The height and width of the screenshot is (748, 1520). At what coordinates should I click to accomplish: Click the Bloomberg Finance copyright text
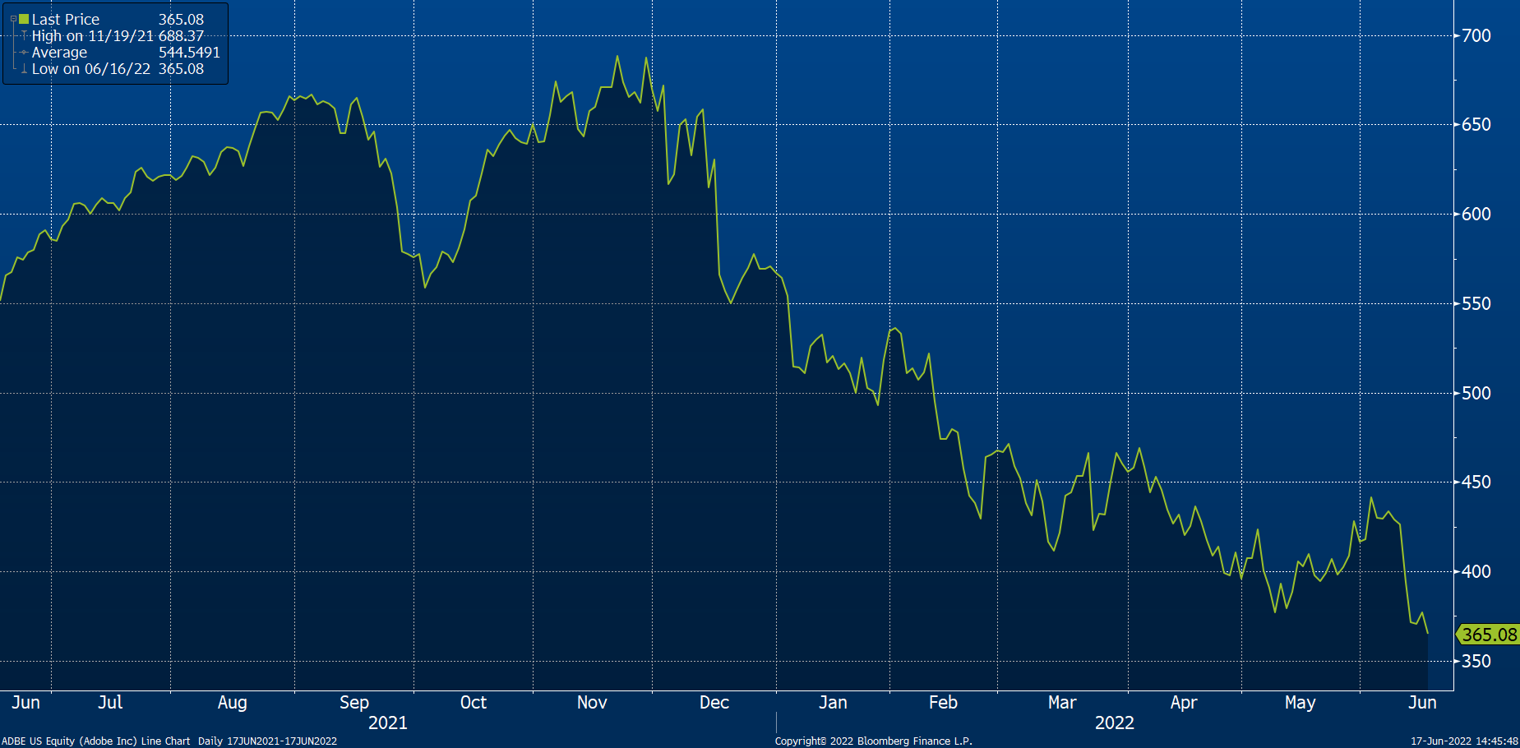tap(873, 741)
